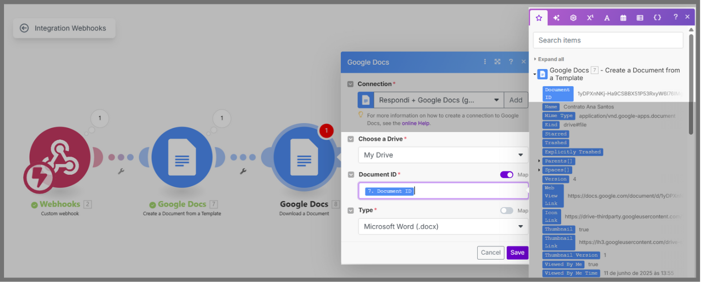Click the Document ID input field
The width and height of the screenshot is (701, 282).
pos(443,191)
